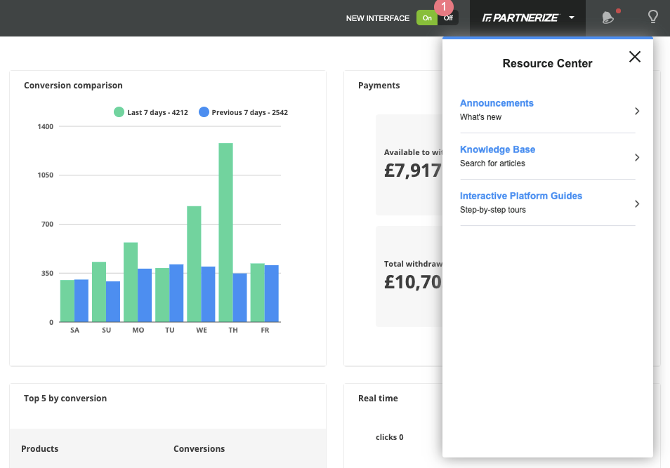Image resolution: width=670 pixels, height=468 pixels.
Task: Open the Knowledge Base link
Action: coord(497,149)
